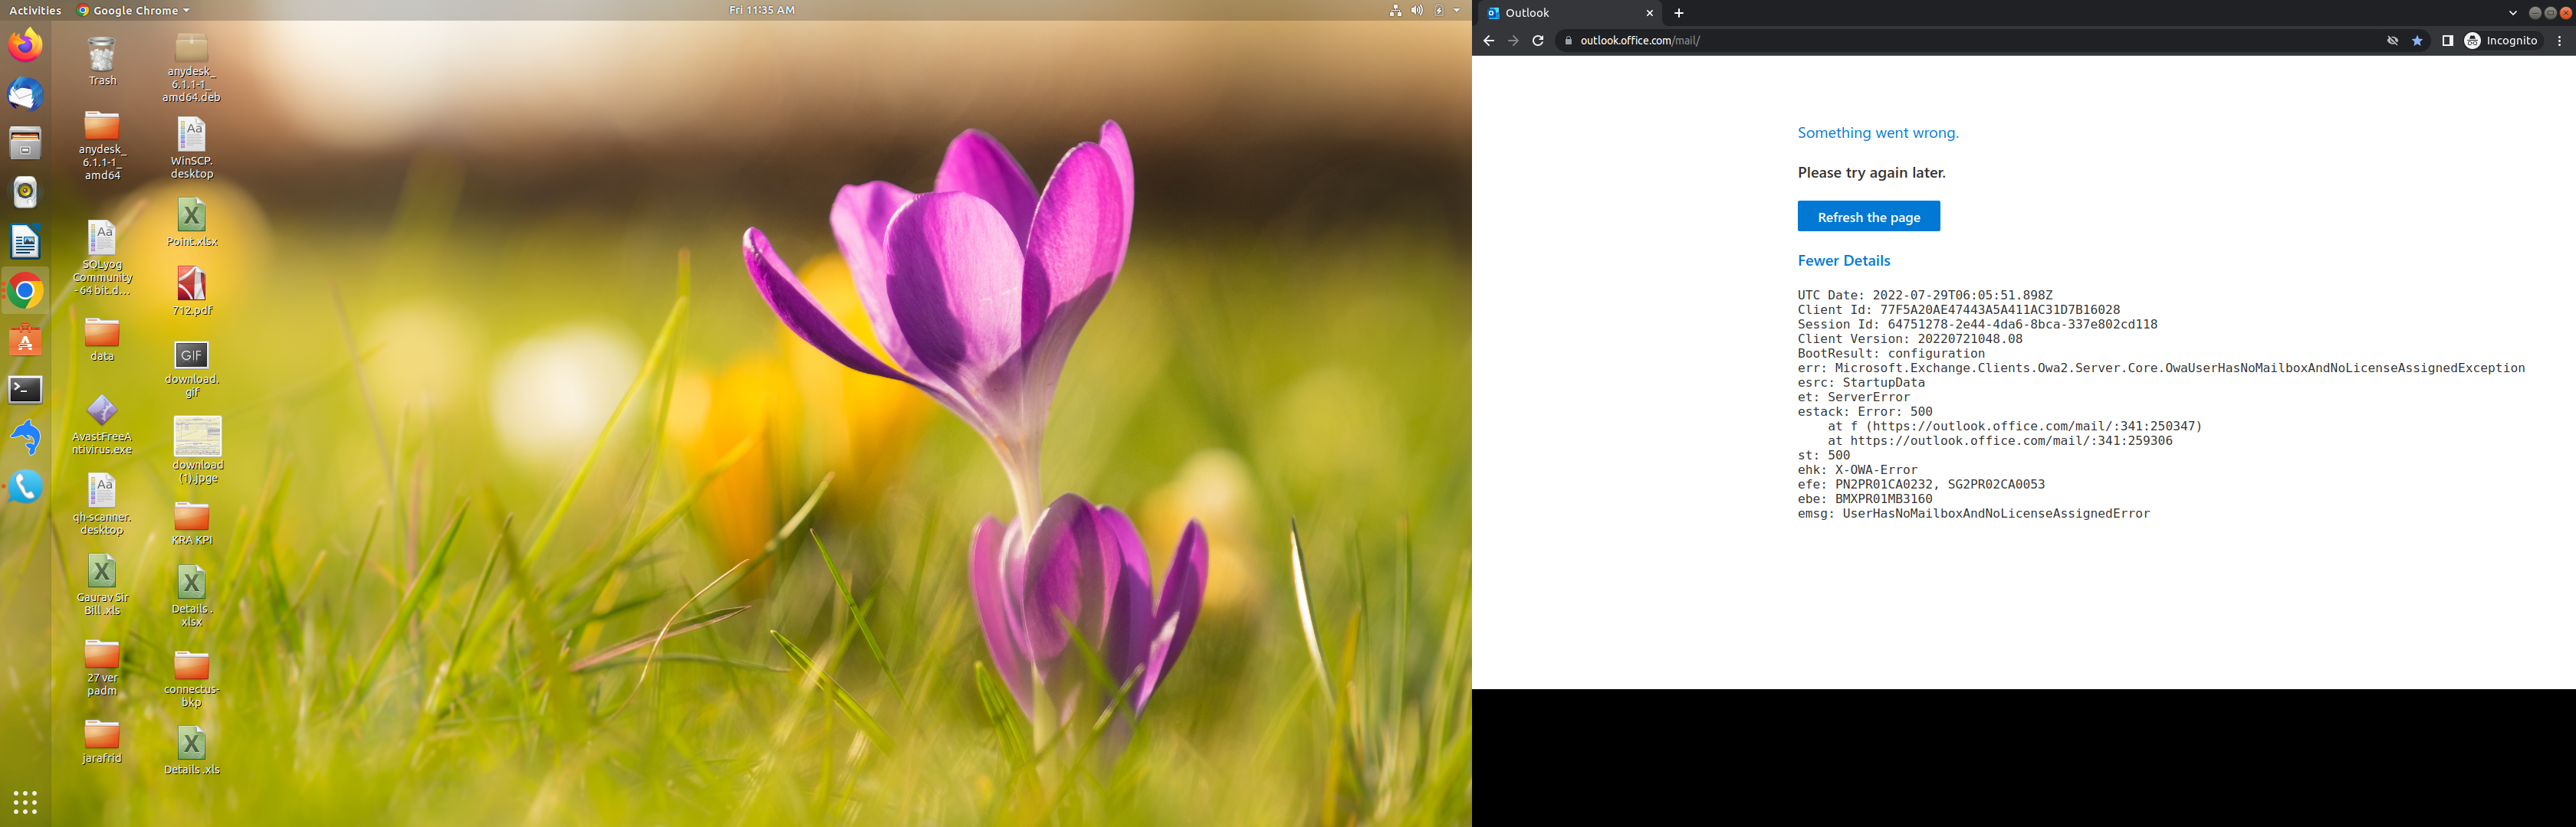Click the network status icon
The height and width of the screenshot is (827, 2576).
(1395, 10)
